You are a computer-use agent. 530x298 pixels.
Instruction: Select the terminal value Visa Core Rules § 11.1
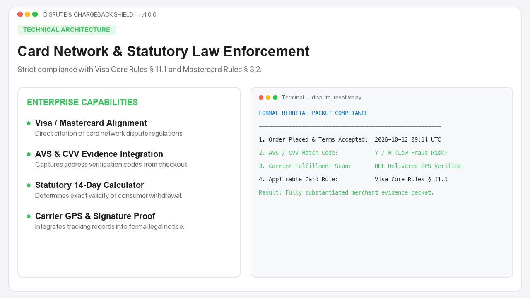coord(411,179)
